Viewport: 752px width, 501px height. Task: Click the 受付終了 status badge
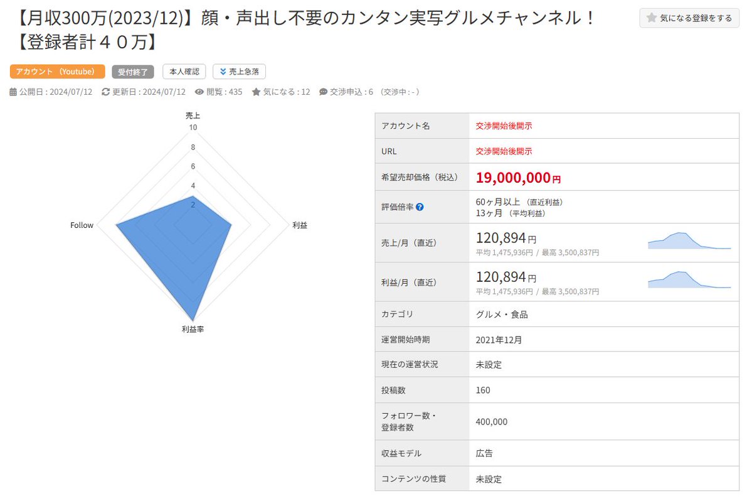(x=133, y=72)
